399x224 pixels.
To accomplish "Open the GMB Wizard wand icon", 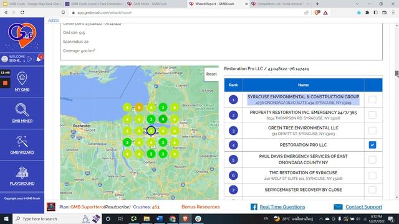I will click(x=22, y=141).
